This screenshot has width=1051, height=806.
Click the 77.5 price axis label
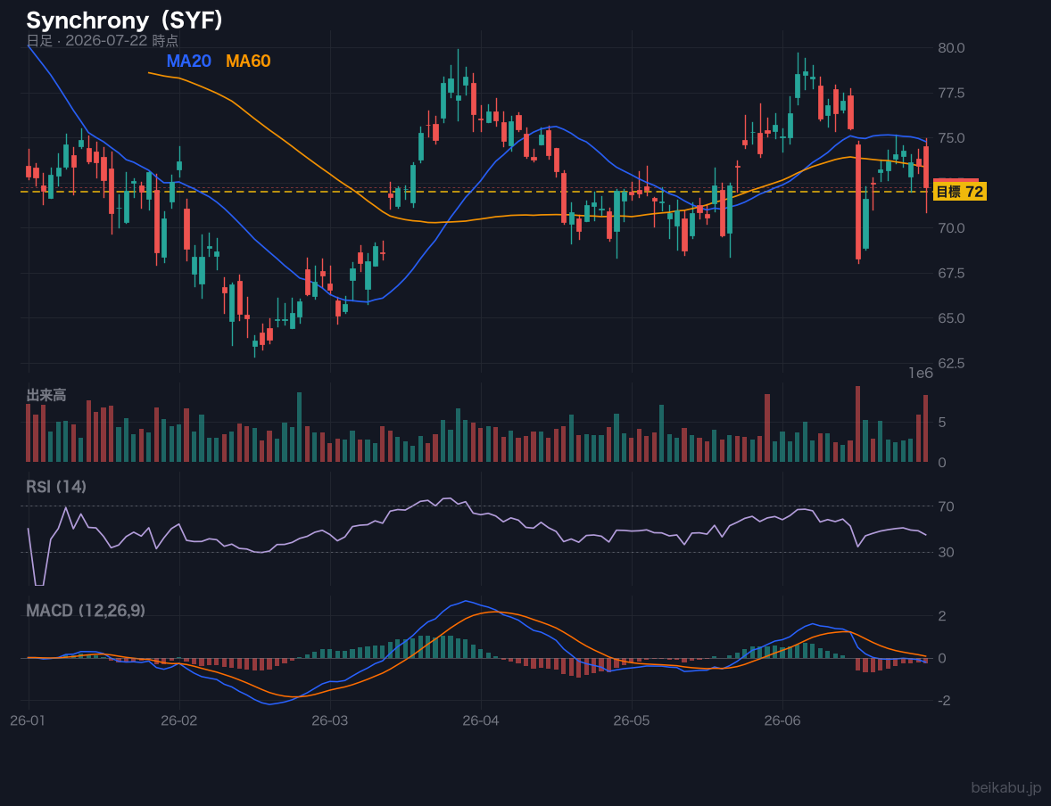(951, 93)
